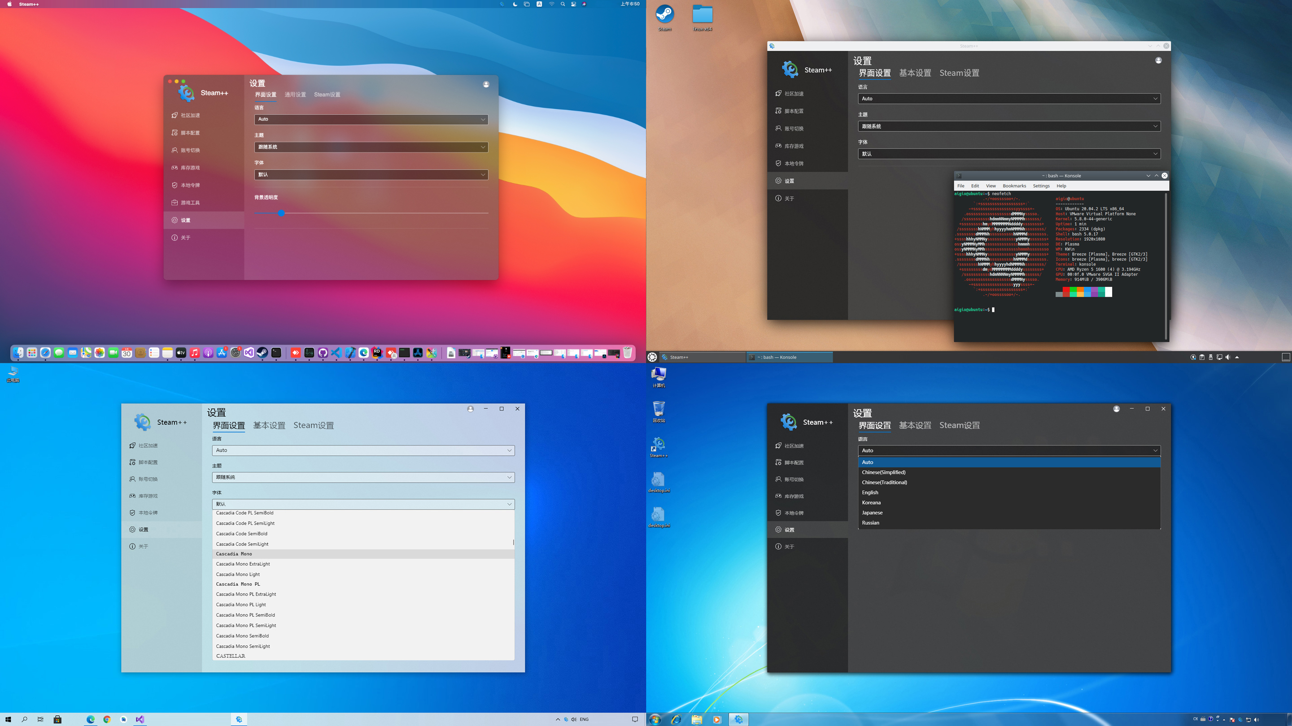This screenshot has height=726, width=1292.
Task: Open the Steam++ shortcut on Windows 7 desktop
Action: click(x=658, y=445)
